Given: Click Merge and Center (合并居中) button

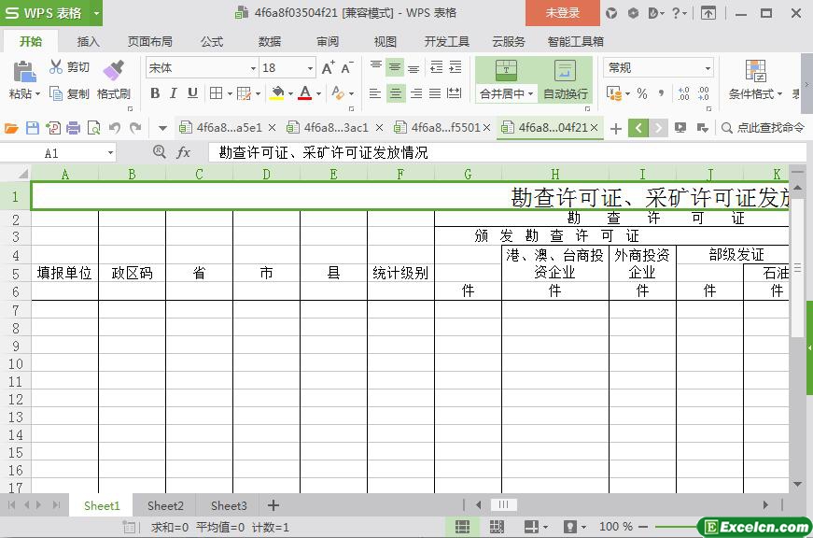Looking at the screenshot, I should point(506,79).
